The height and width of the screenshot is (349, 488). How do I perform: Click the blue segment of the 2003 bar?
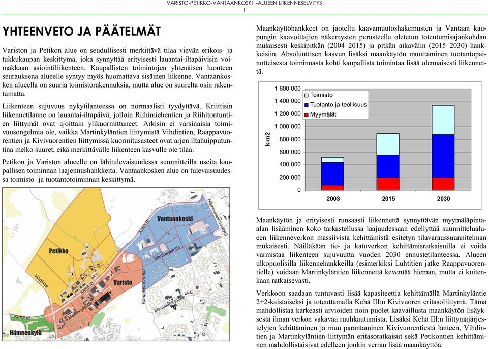point(332,173)
